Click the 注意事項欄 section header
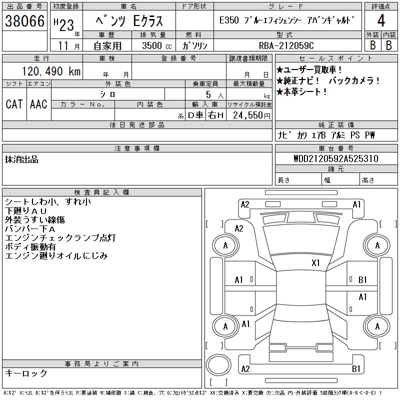Screen dimensions: 400x400 [137, 148]
